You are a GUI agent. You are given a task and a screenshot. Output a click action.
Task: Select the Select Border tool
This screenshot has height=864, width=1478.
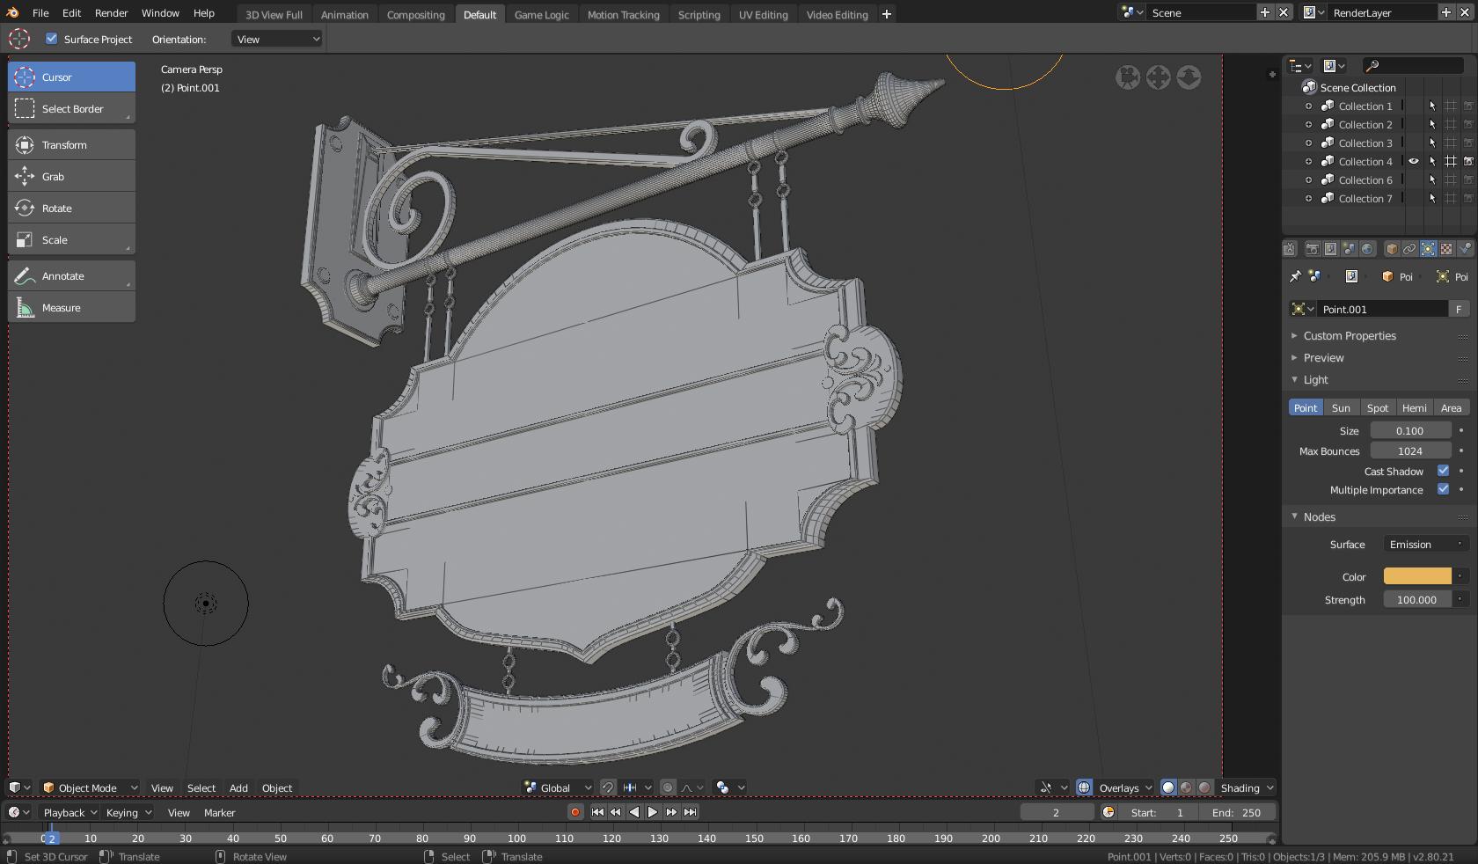[x=71, y=109]
